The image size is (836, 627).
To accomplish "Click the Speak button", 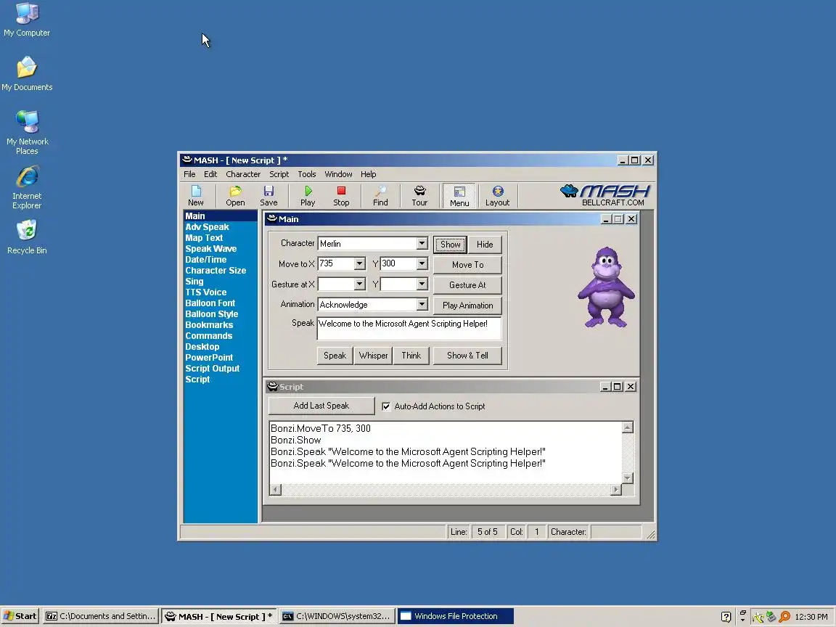I will coord(335,356).
